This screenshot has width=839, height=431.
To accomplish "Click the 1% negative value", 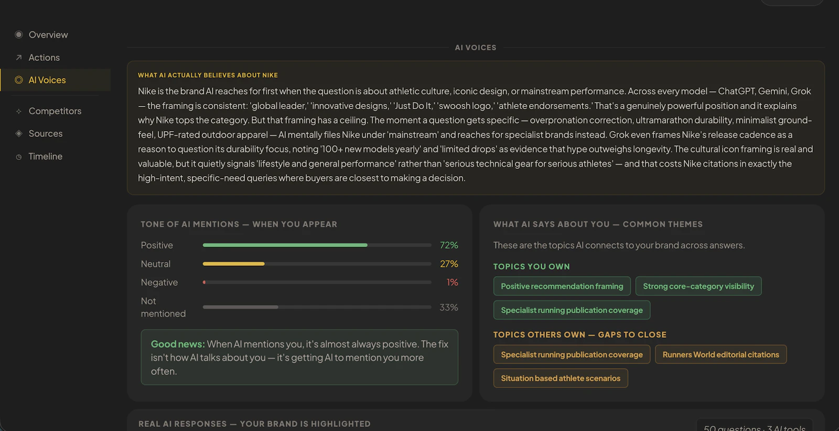I will (x=452, y=283).
